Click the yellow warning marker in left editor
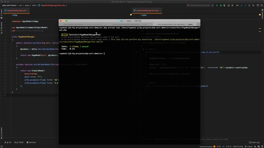Viewport: 264px width, 148px height. 131,15
